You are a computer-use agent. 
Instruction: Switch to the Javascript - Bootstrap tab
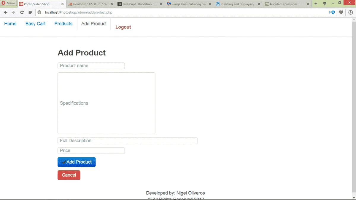click(140, 4)
